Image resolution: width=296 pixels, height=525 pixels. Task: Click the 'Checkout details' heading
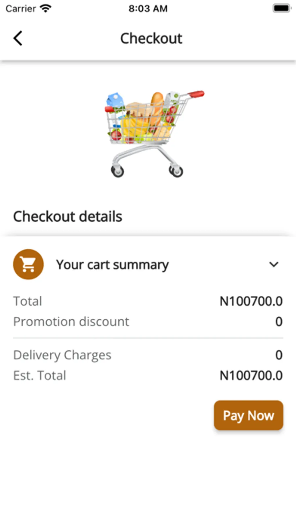point(67,217)
